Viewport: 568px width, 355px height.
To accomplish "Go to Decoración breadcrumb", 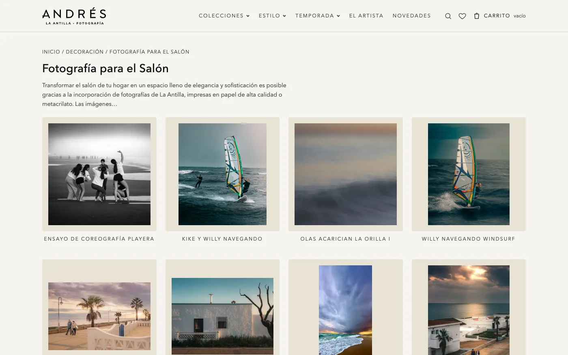I will tap(85, 52).
